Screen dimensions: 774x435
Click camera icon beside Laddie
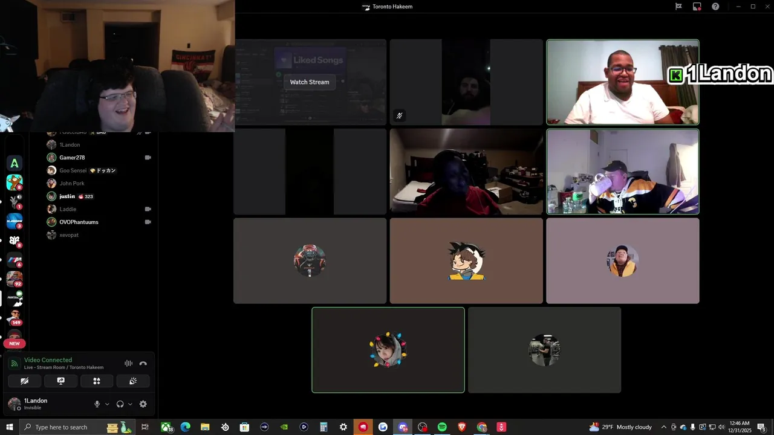click(x=148, y=209)
